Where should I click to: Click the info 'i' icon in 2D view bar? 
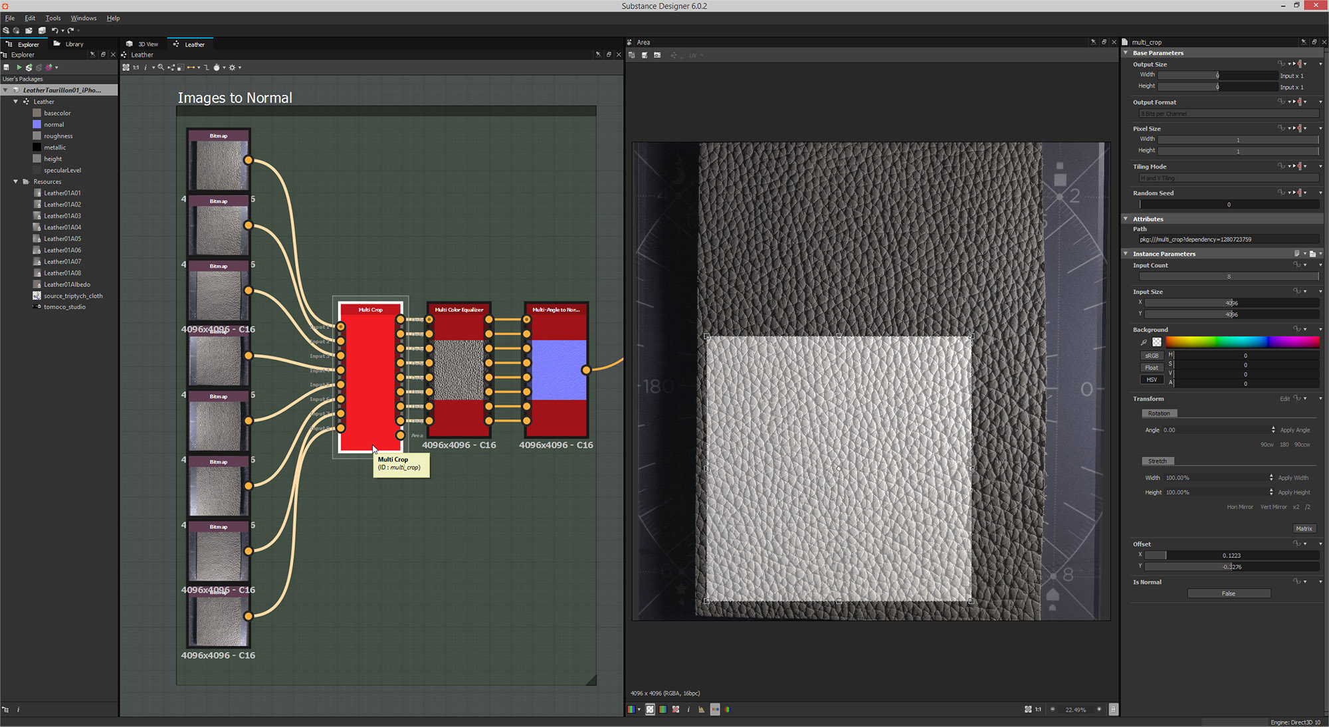(688, 709)
